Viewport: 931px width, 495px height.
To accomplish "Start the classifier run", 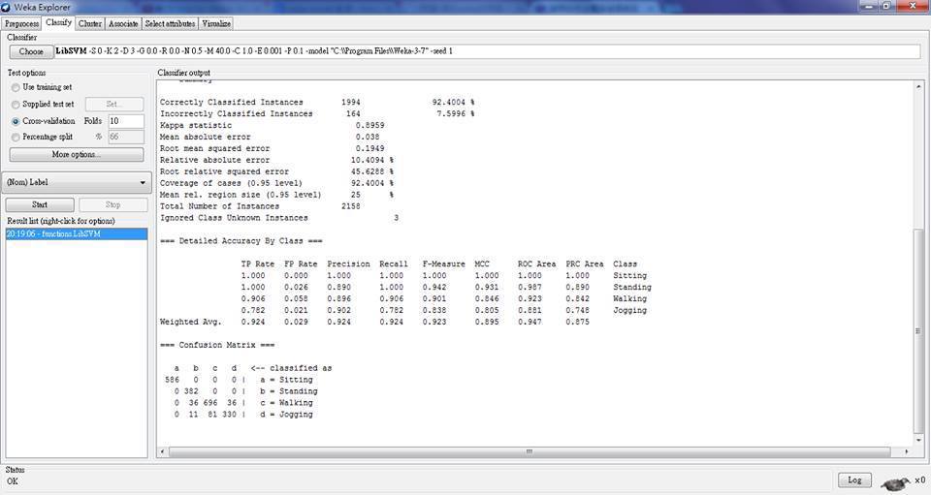I will point(40,204).
